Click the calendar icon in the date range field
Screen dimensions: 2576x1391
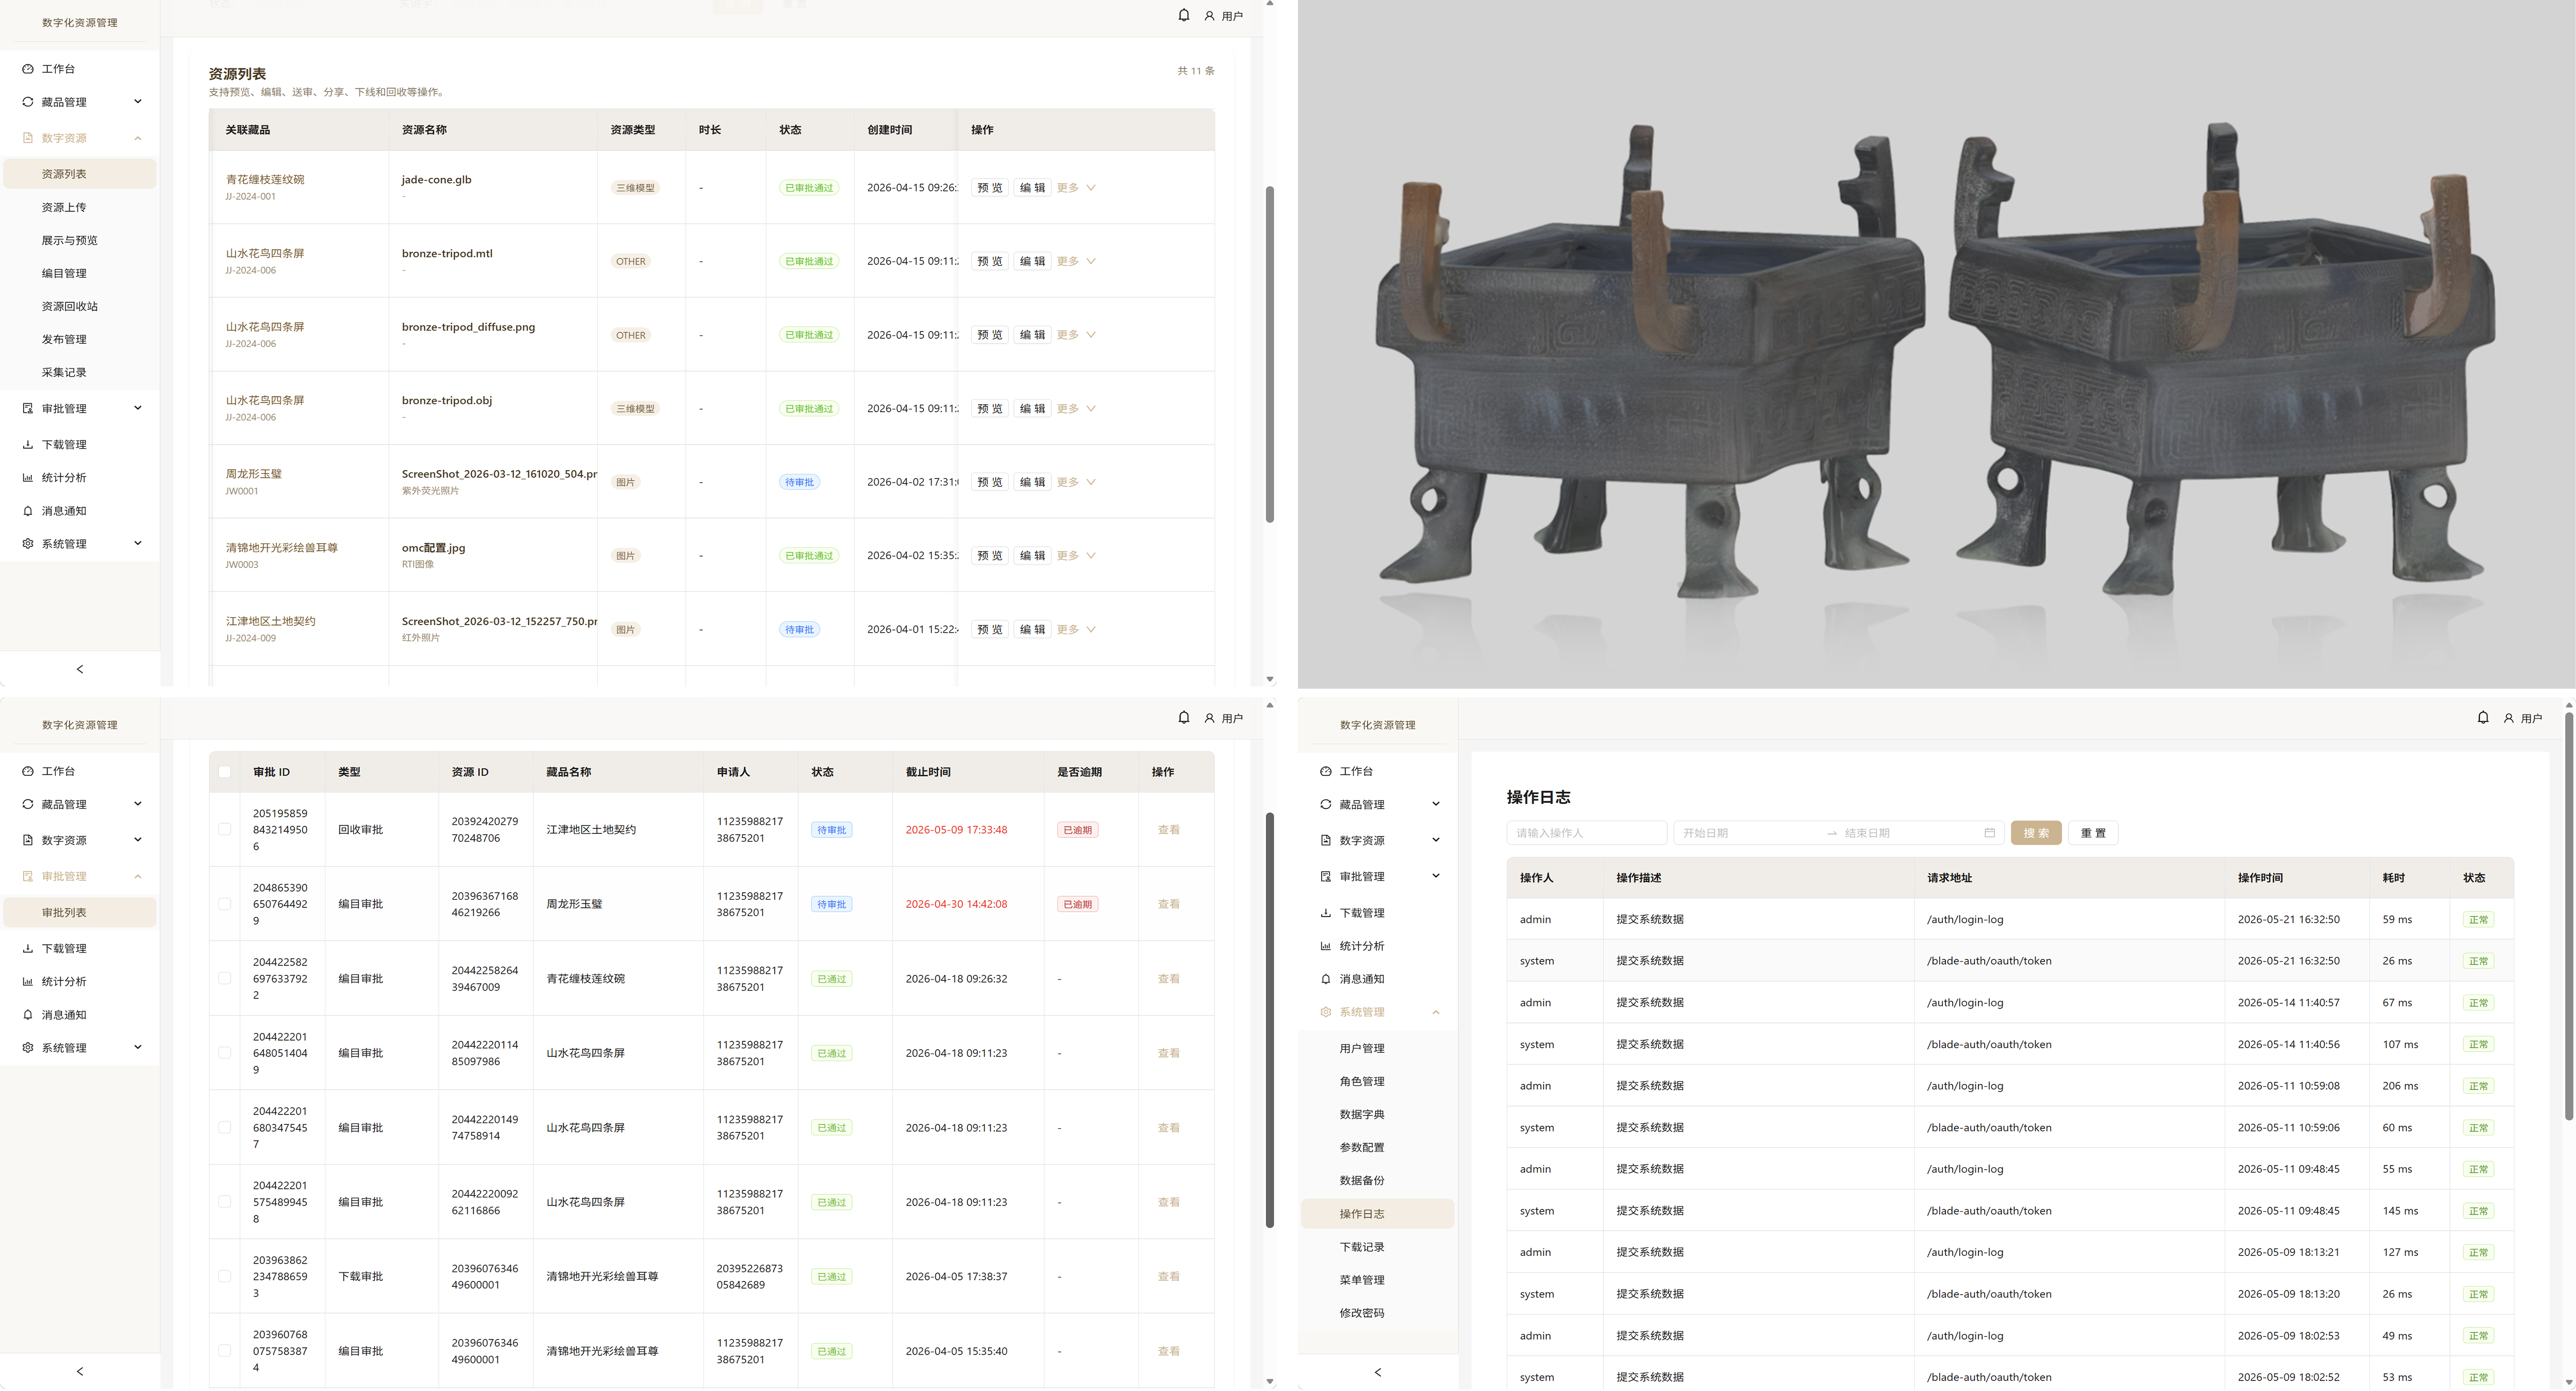1989,833
